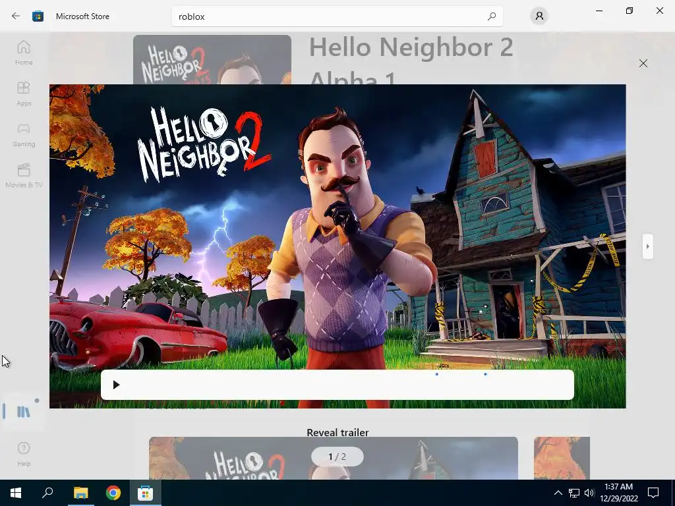Viewport: 675px width, 506px height.
Task: Click the Microsoft Store logo icon
Action: point(38,16)
